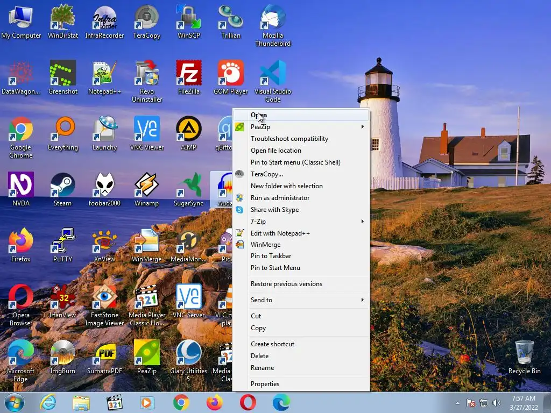Choose Edit with Notepad++ menu entry
551x413 pixels.
pos(301,233)
